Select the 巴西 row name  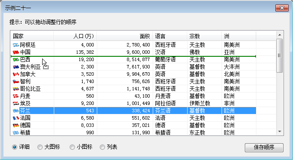[x=25, y=59]
